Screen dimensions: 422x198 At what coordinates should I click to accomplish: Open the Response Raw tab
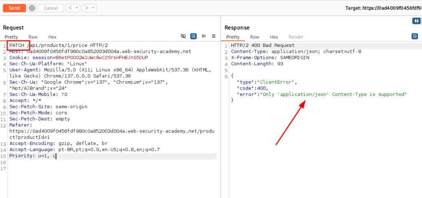[255, 37]
